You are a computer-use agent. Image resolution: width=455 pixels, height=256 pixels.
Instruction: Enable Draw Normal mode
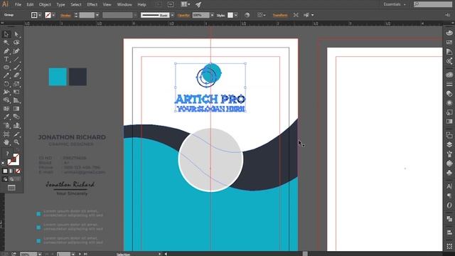[x=5, y=179]
